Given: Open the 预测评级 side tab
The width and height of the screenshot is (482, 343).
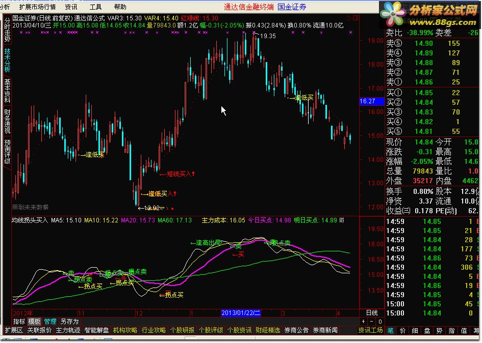Looking at the screenshot, I should click(x=7, y=152).
